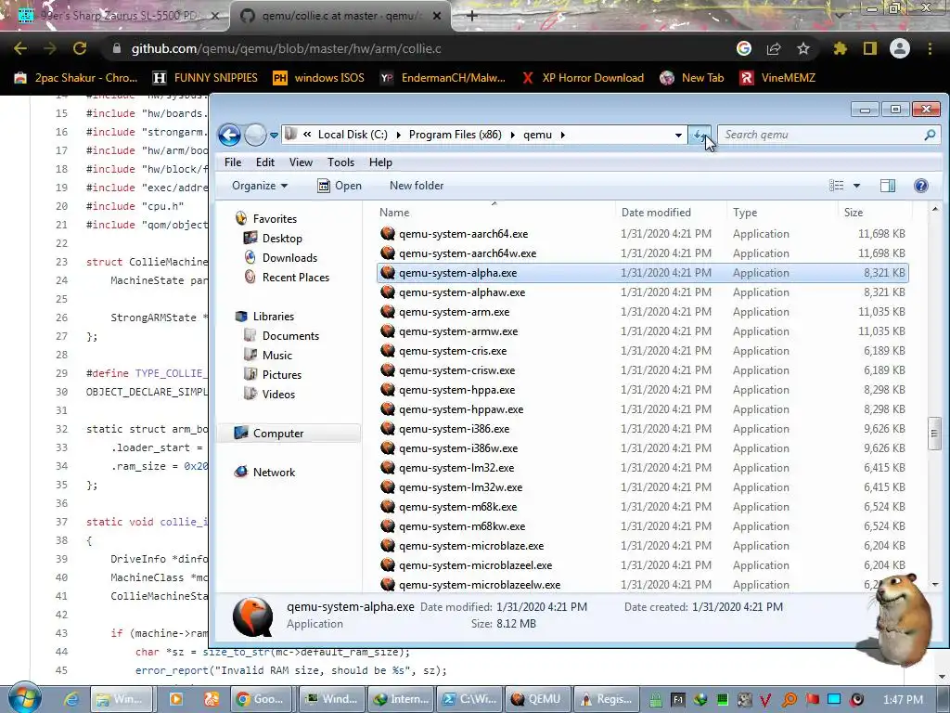Open the Edit menu in Explorer
The height and width of the screenshot is (713, 950).
point(264,162)
